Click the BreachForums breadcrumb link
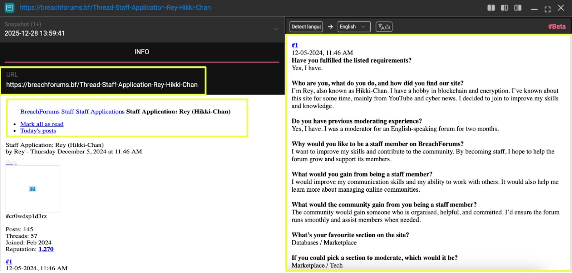Screen dimensions: 572x273 [40, 112]
